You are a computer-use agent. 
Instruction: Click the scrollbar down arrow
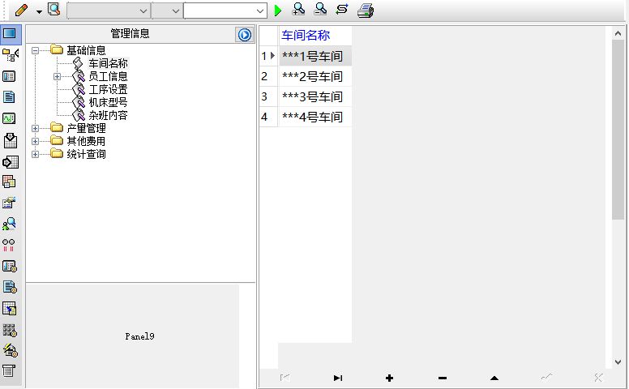click(618, 362)
